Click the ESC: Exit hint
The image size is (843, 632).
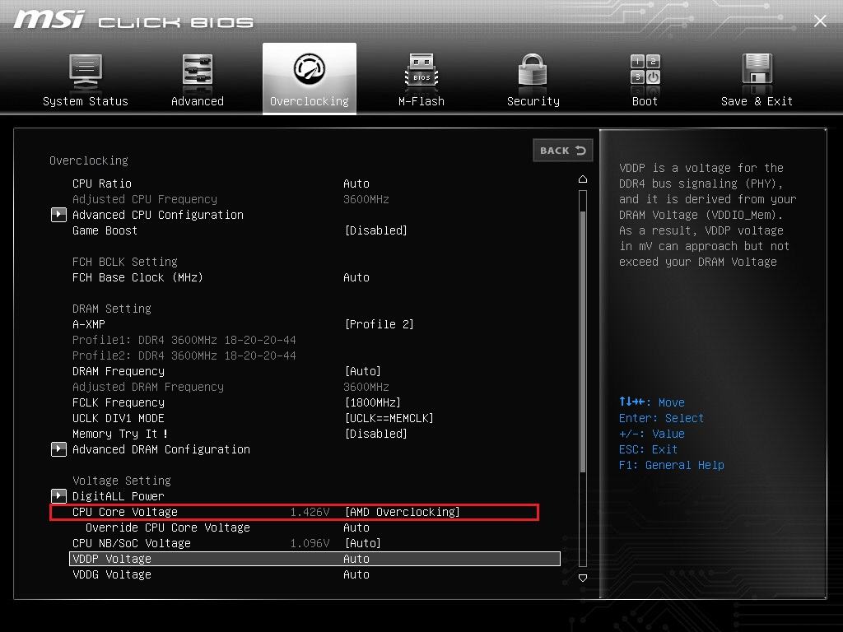[x=648, y=449]
